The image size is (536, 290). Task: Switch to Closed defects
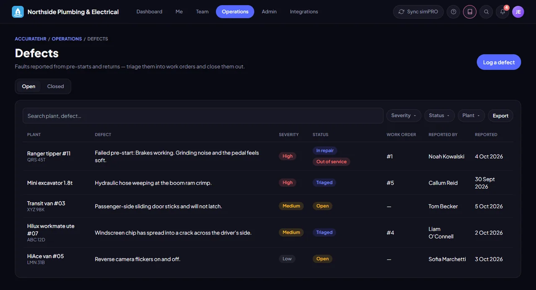55,86
